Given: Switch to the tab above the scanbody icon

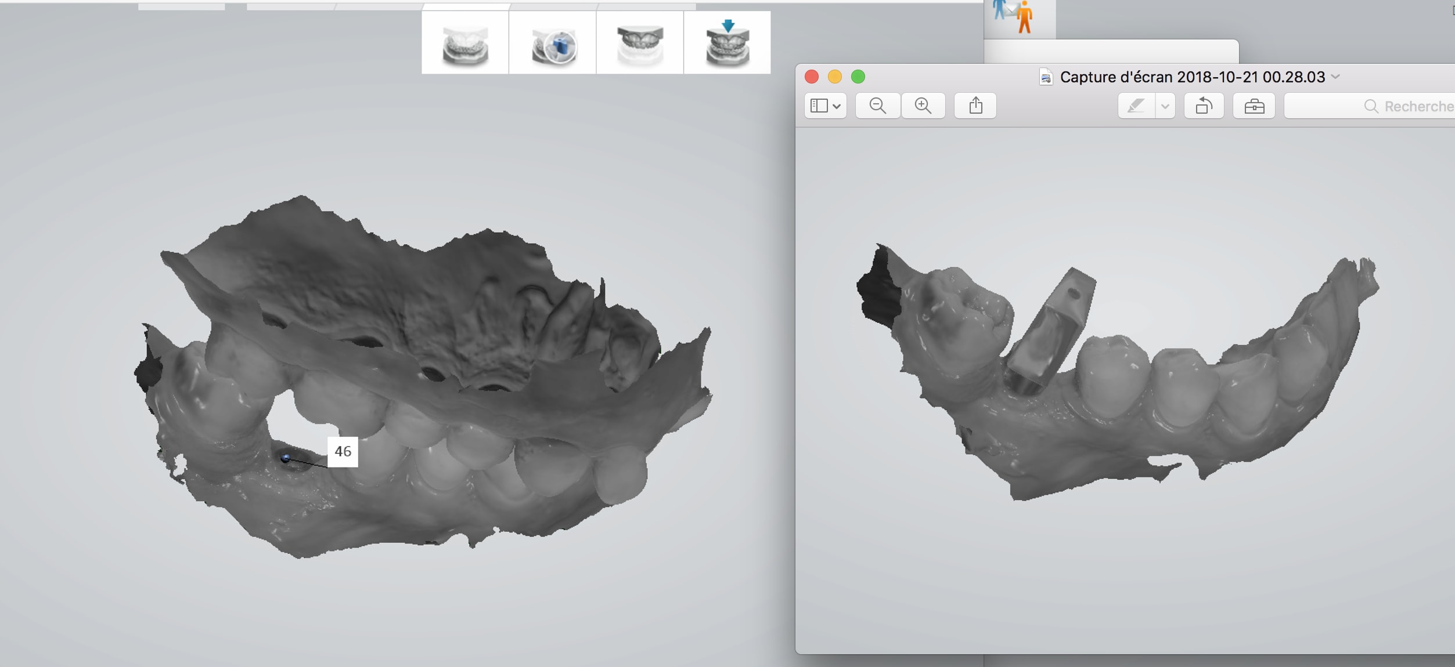Looking at the screenshot, I should (553, 6).
